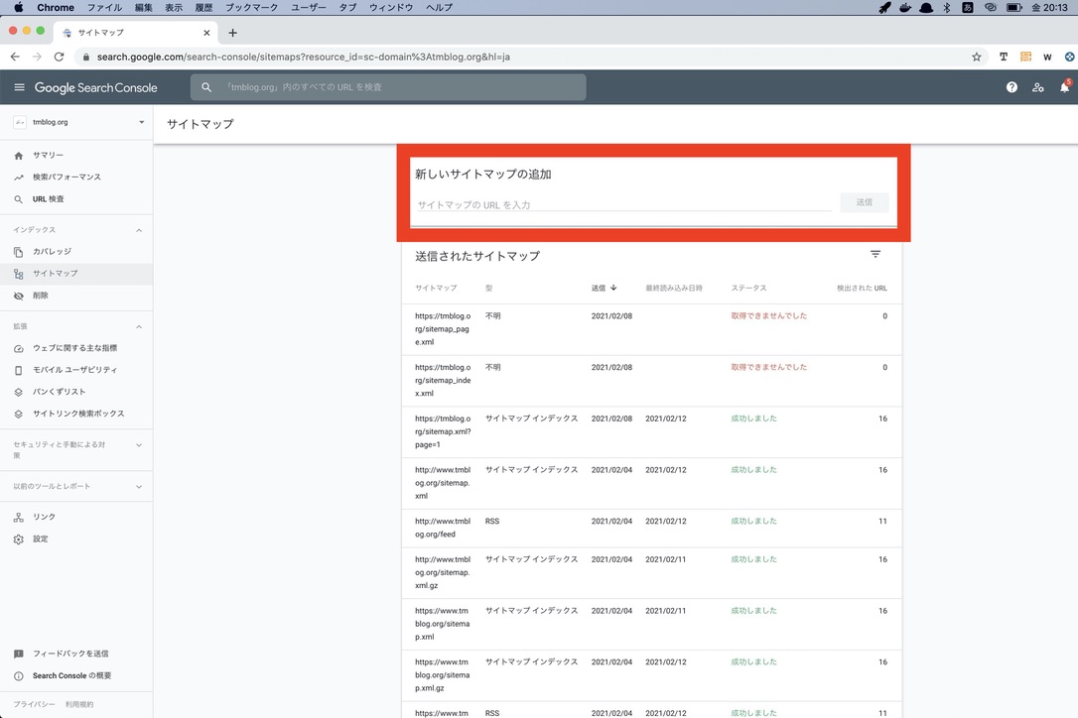Focus the search box for inspecting URLs
This screenshot has width=1078, height=718.
(x=388, y=87)
